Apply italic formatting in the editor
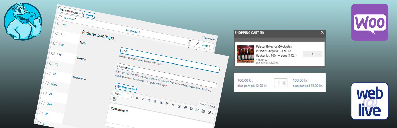Screen dimensions: 397x128 click(x=143, y=99)
